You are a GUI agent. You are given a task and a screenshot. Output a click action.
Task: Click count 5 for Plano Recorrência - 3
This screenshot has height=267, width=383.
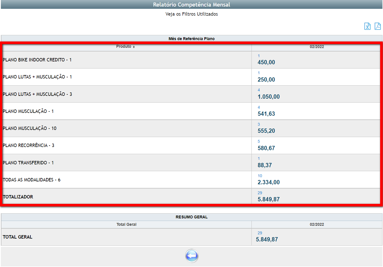tap(259, 141)
